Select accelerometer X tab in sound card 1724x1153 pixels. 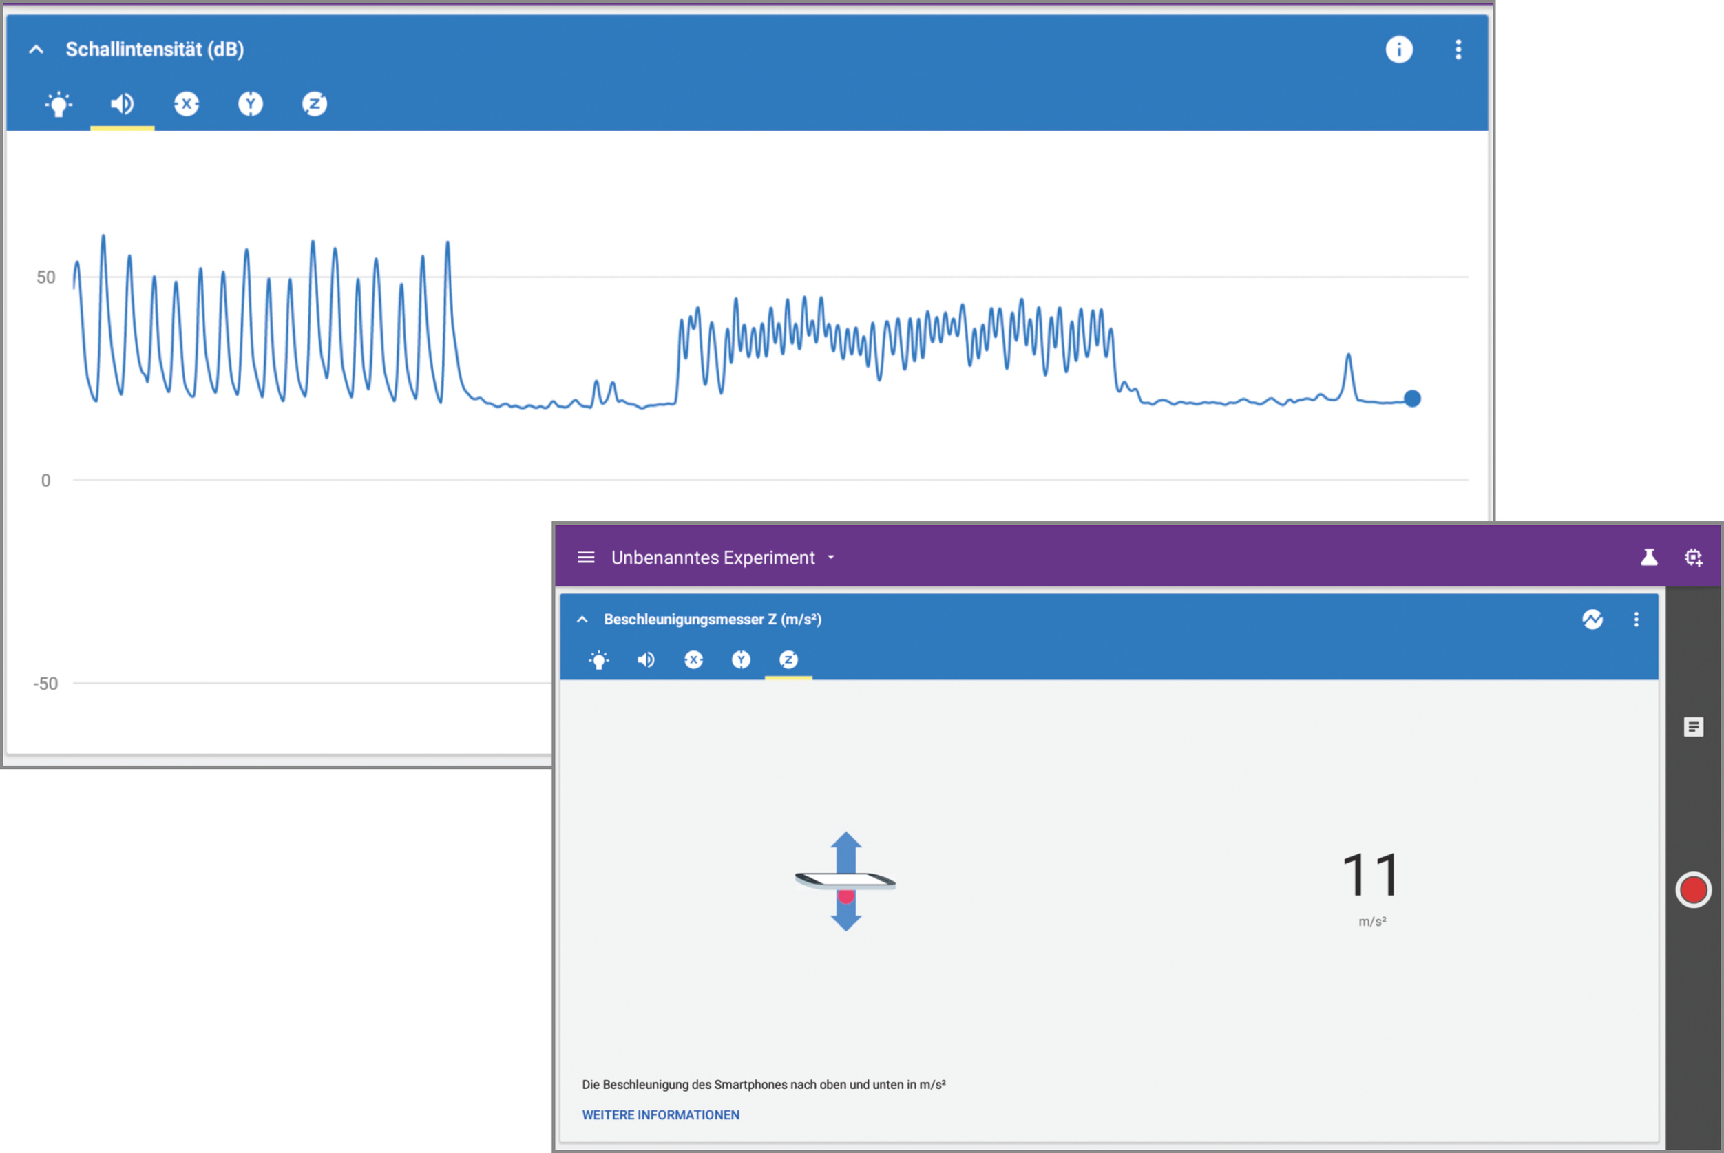(186, 105)
